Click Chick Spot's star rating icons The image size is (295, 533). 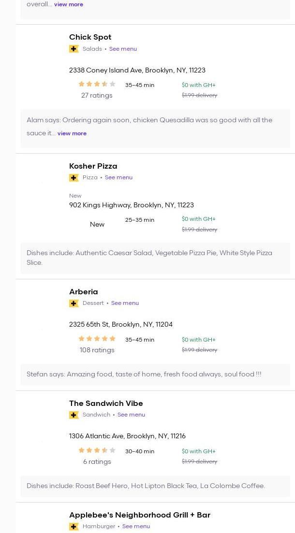click(97, 84)
